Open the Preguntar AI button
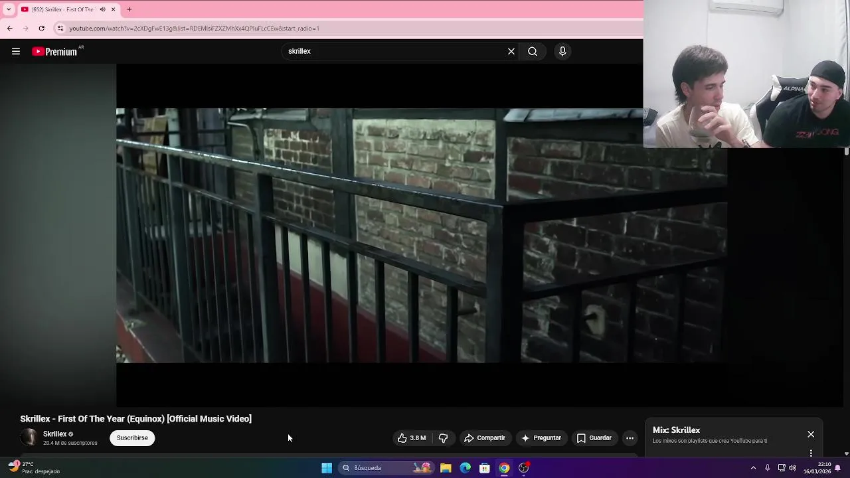This screenshot has width=850, height=478. [x=542, y=438]
